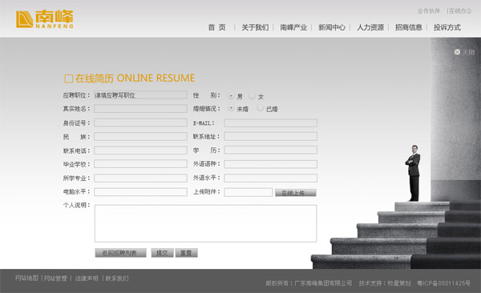The image size is (481, 293).
Task: Click the 合作伙伴 link at top right
Action: click(x=429, y=11)
